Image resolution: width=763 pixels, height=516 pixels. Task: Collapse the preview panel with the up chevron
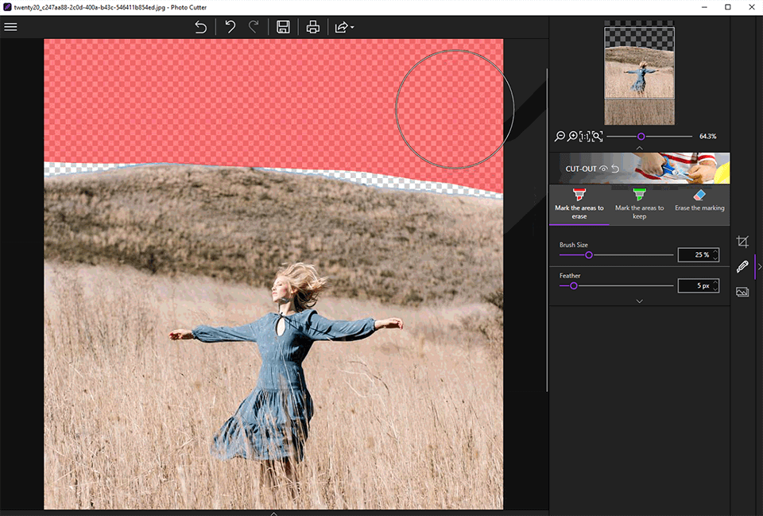pyautogui.click(x=639, y=148)
